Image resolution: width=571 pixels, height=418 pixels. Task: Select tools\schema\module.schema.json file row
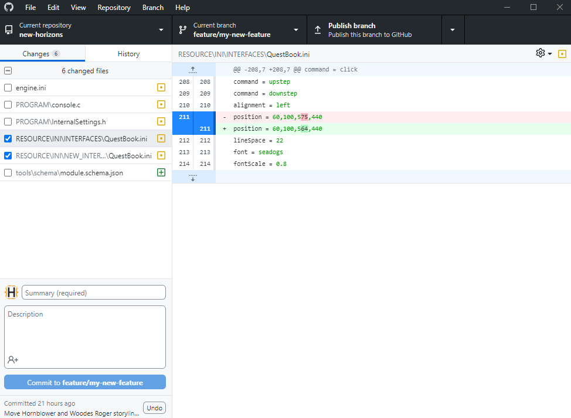pos(86,172)
